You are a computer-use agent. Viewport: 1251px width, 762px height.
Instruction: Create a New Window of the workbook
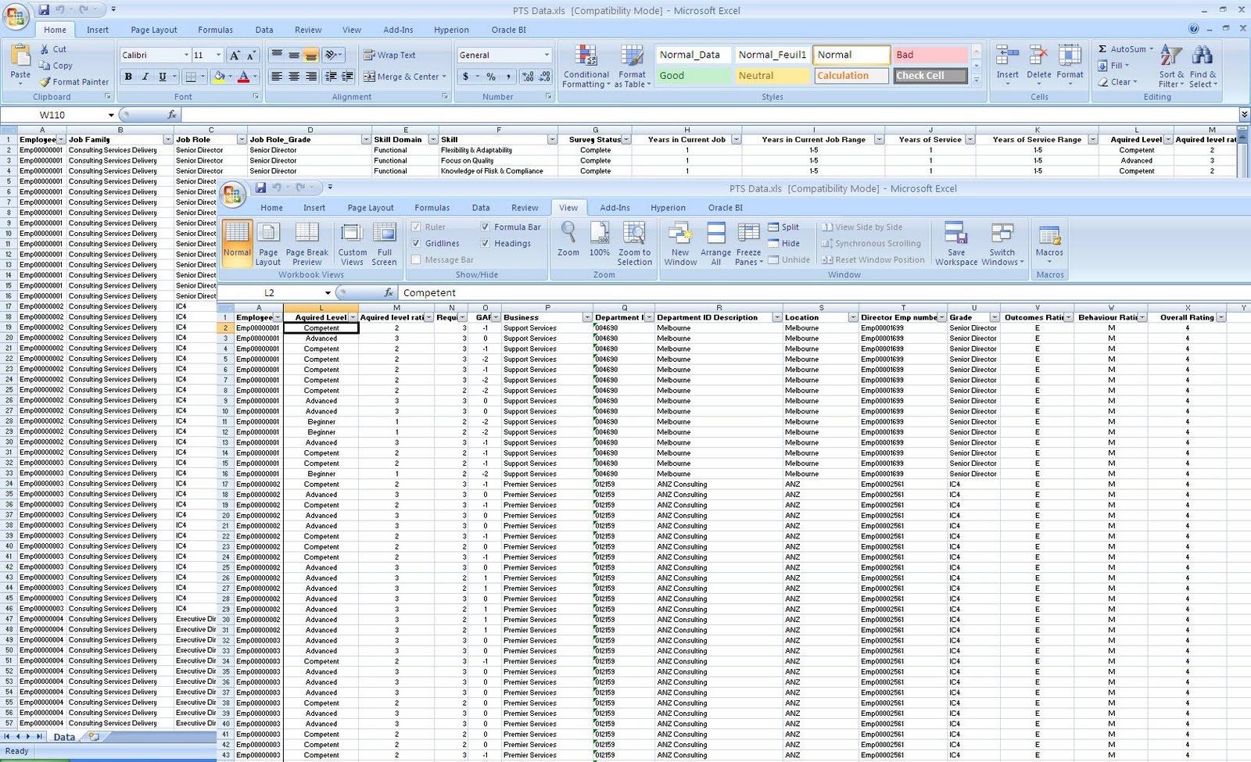(x=680, y=242)
